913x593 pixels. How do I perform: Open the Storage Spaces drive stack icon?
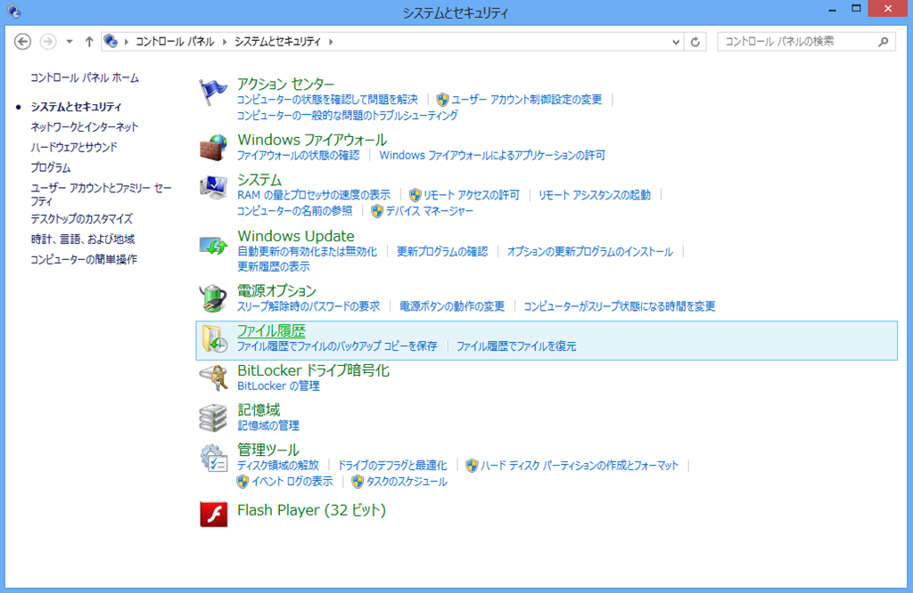[212, 418]
